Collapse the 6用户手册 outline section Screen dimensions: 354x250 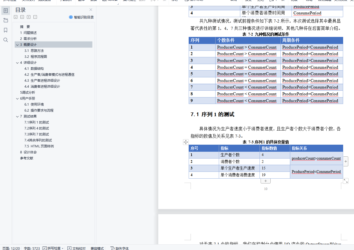click(x=17, y=99)
